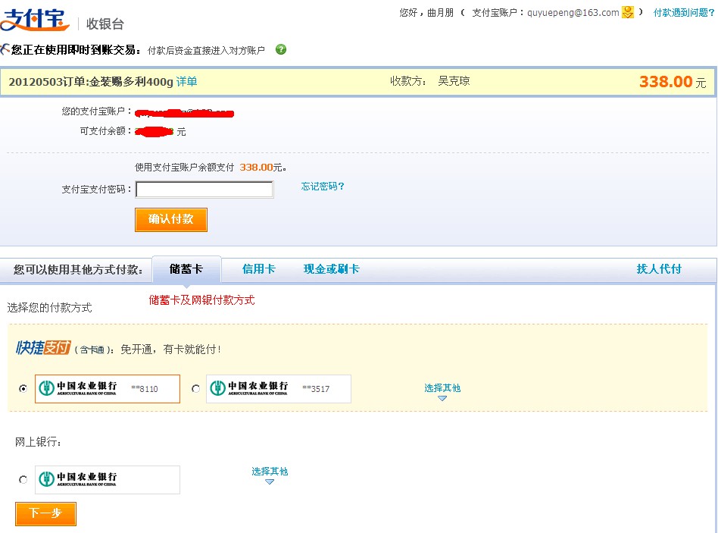Image resolution: width=718 pixels, height=533 pixels.
Task: Click the red 储蓄卡及网银付款方式 note
Action: (201, 300)
